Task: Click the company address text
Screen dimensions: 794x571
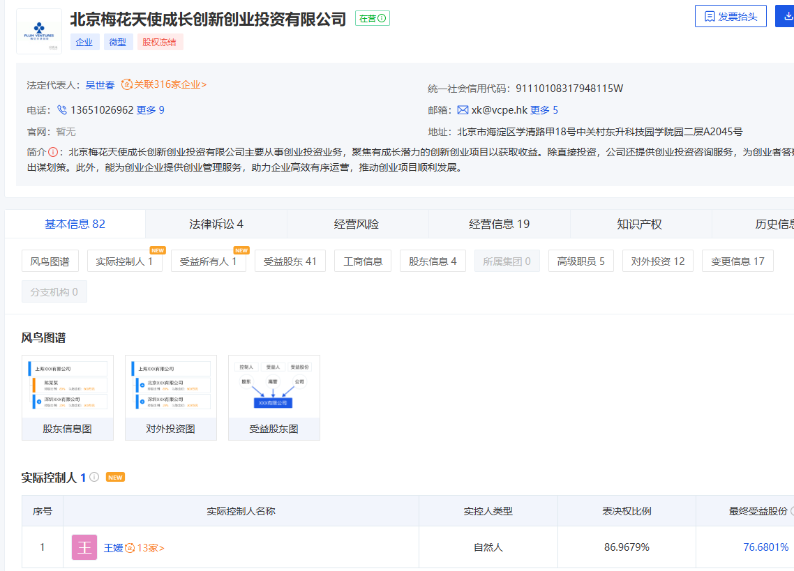Action: click(600, 132)
